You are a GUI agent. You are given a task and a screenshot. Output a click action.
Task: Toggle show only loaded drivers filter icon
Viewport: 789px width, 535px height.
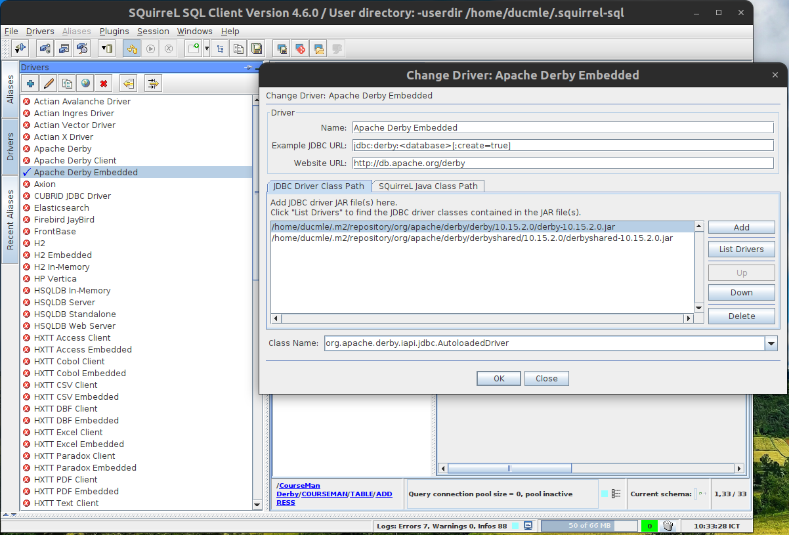153,83
